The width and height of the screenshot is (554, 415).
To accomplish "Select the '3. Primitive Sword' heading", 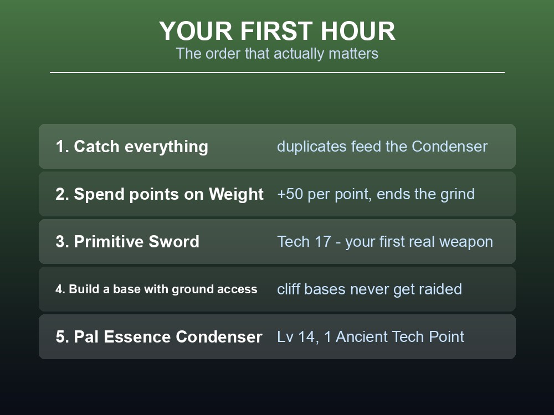I will click(x=127, y=242).
